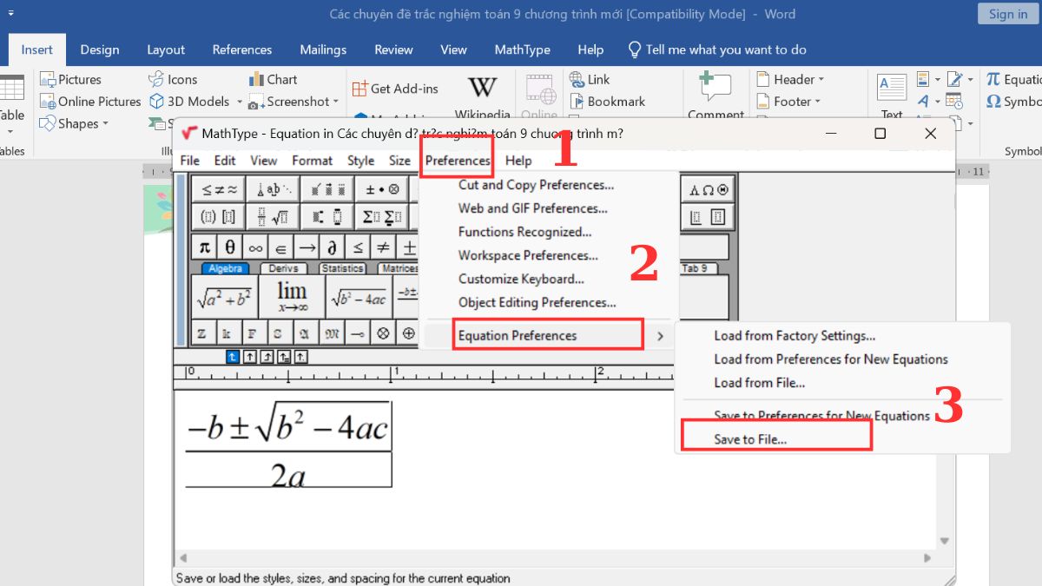Open the box templates palette
1042x586 pixels.
tap(709, 216)
